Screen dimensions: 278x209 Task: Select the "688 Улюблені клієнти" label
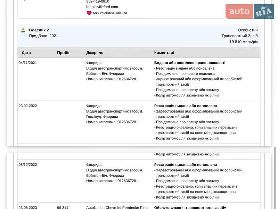point(110,13)
